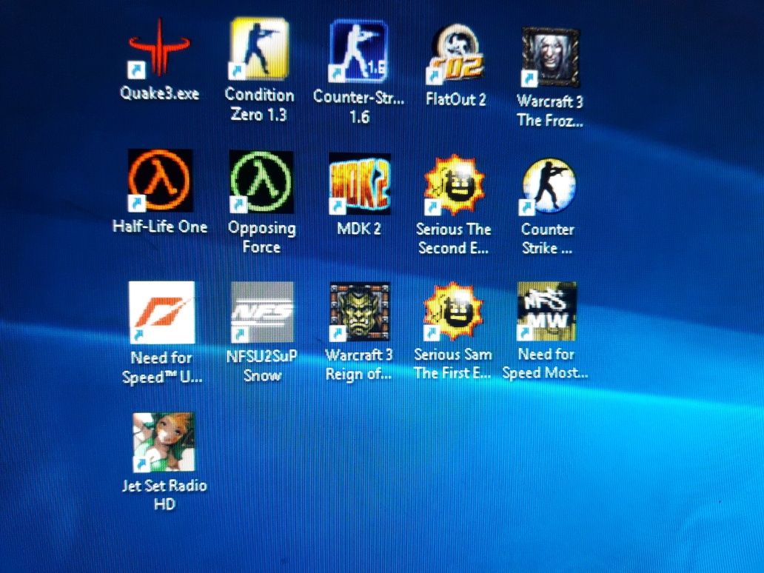
Task: Select the Jet Set Radio HD icon
Action: click(x=164, y=443)
